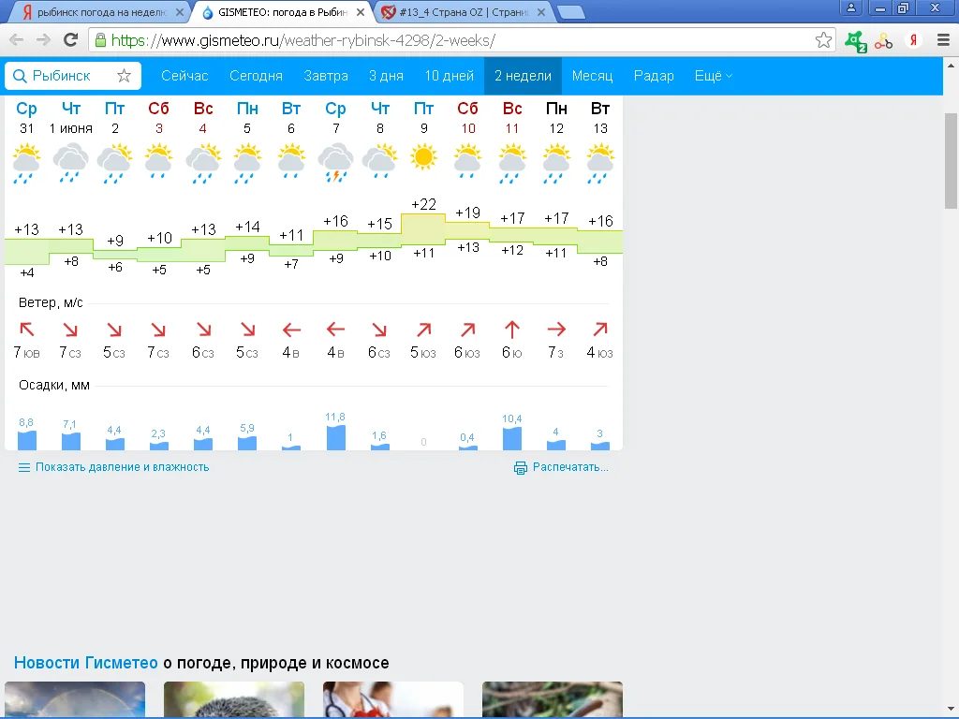
Task: Click the printer icon near Распечатать
Action: click(x=520, y=468)
